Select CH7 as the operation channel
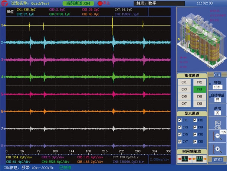Screen dimensions: 227x171 (x=184, y=103)
